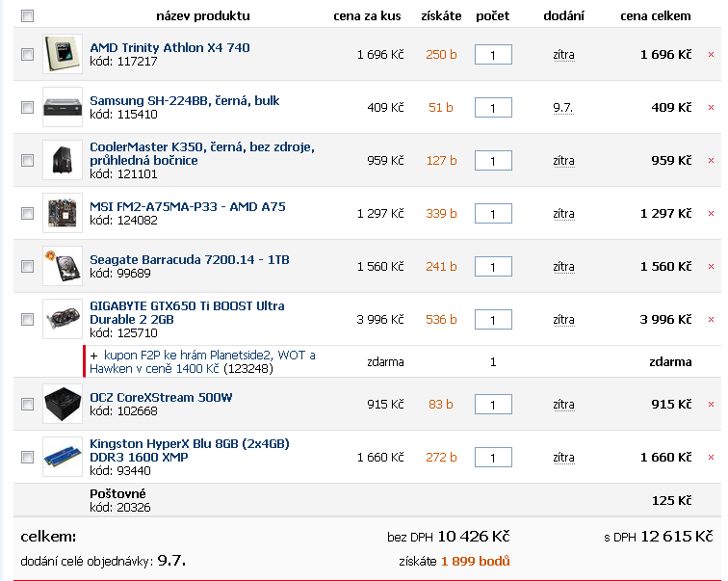Viewport: 728px width, 581px height.
Task: Open GIGABYTE graphics card thumbnail
Action: [63, 319]
